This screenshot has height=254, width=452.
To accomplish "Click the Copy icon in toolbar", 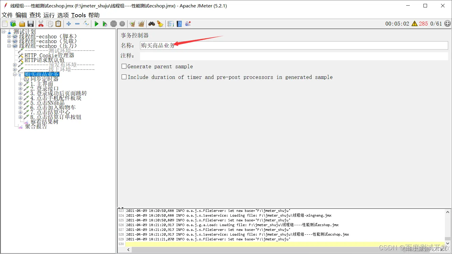I will tap(50, 24).
